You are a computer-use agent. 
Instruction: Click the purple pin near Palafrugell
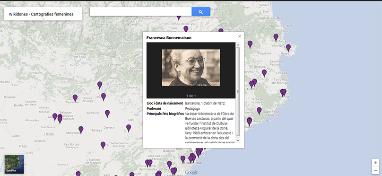tap(283, 93)
